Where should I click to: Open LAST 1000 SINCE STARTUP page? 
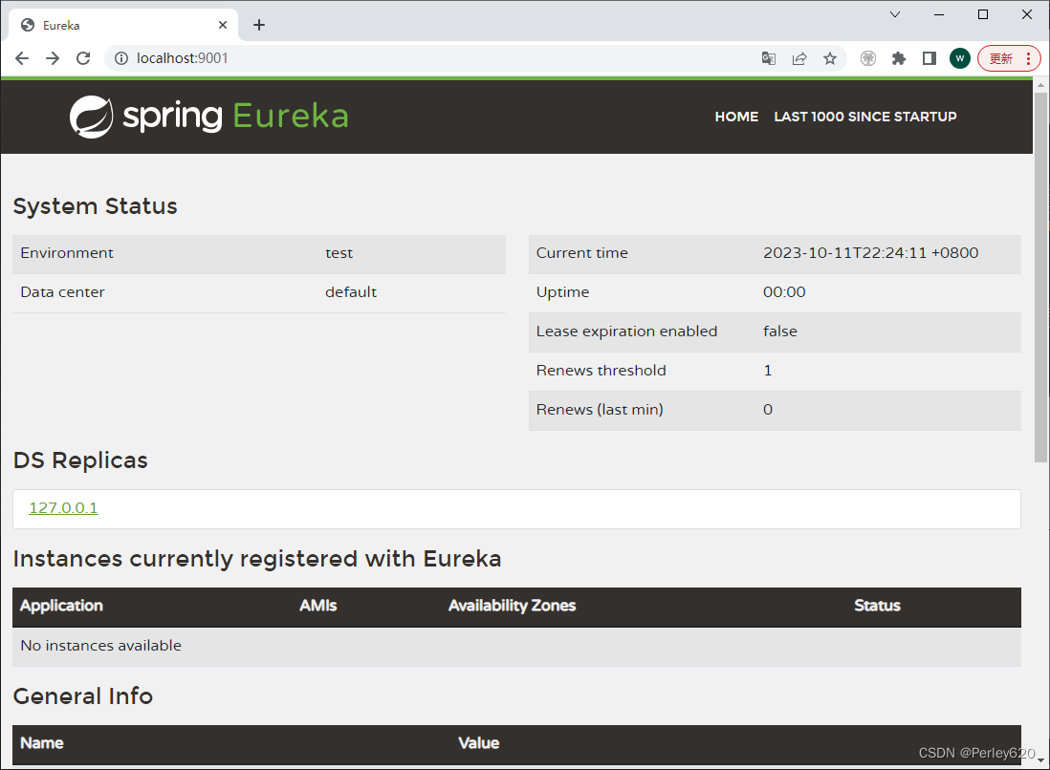(865, 117)
